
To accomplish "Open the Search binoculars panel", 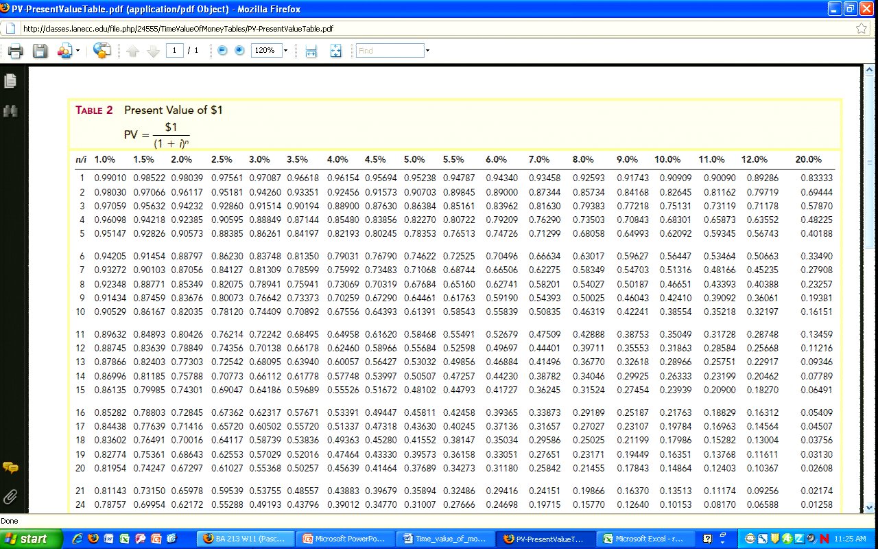I will pyautogui.click(x=10, y=110).
